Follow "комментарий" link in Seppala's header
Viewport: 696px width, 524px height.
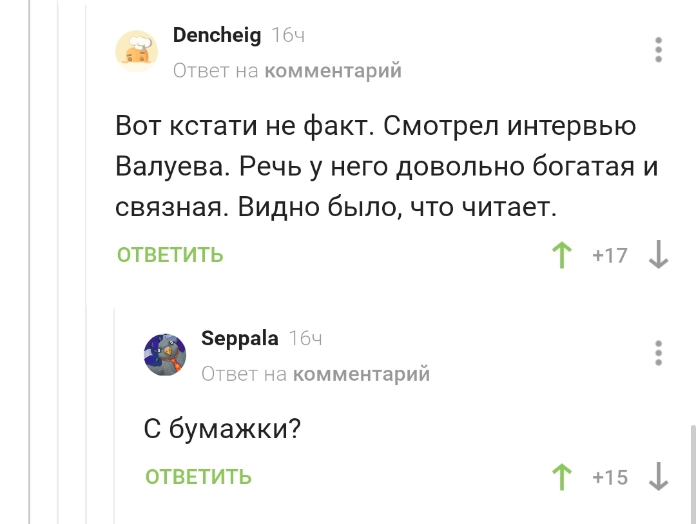[361, 374]
